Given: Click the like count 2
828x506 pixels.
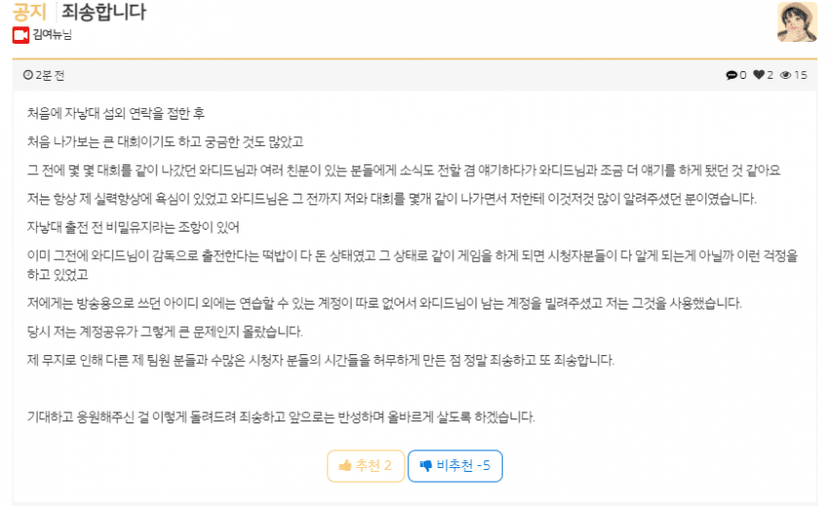Looking at the screenshot, I should click(x=770, y=75).
